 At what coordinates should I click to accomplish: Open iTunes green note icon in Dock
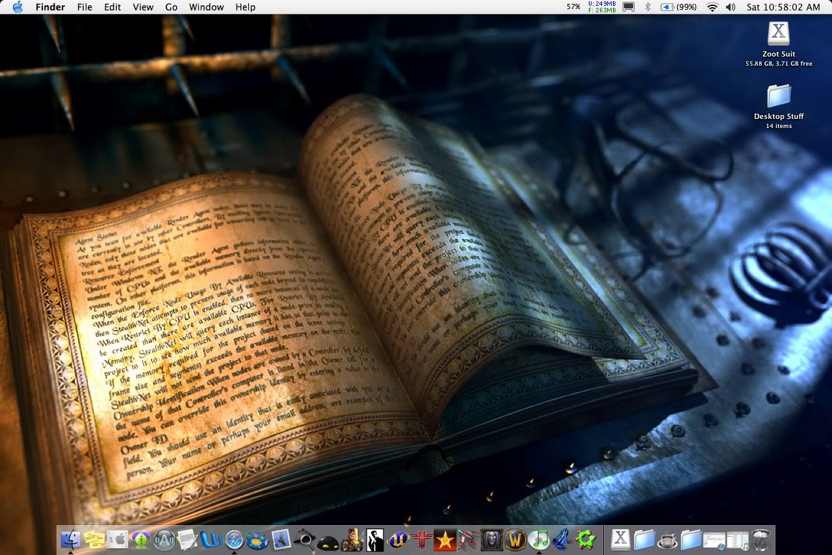tap(539, 539)
